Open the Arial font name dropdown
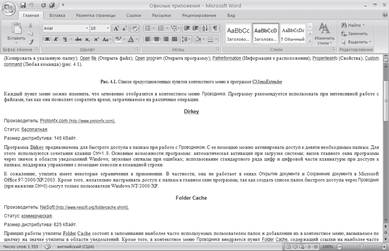This screenshot has height=251, width=389. [x=87, y=28]
